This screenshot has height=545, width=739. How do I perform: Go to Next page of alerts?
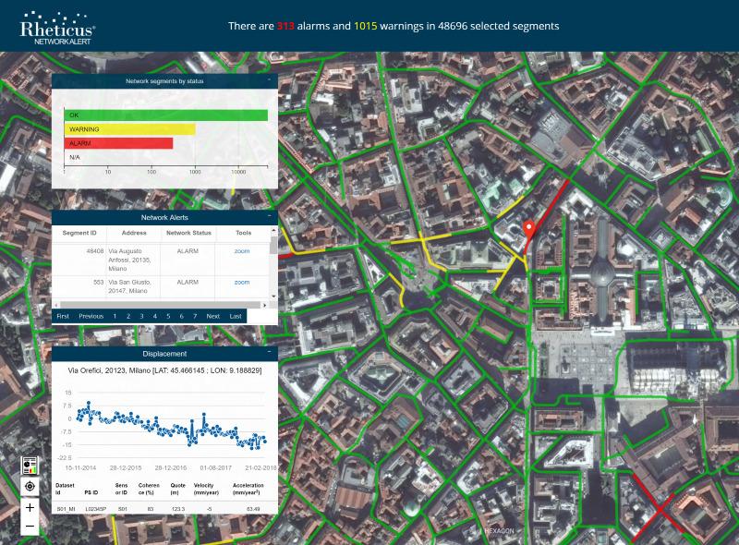212,316
